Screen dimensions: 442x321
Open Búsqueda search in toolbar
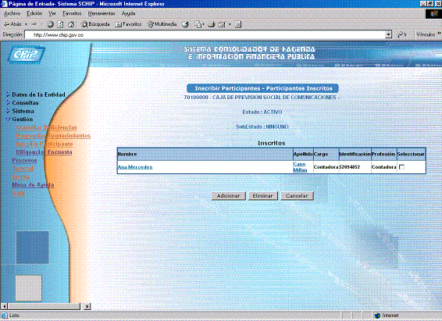coord(95,24)
